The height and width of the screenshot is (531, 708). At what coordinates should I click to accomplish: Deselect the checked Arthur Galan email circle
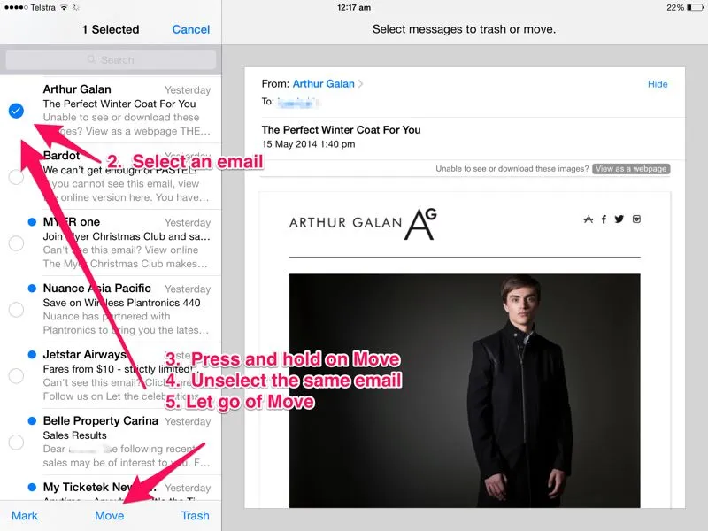pos(16,111)
